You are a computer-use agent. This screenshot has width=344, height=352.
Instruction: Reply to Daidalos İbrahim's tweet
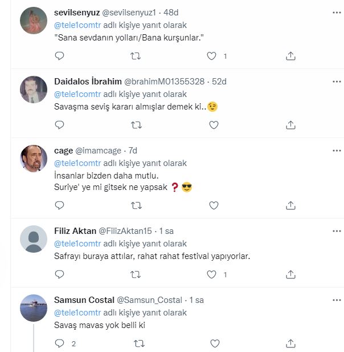[x=59, y=124]
